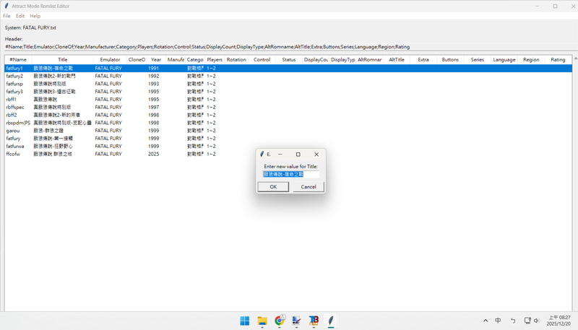Screen dimensions: 578x330
Task: Click the network icon in tray
Action: tap(527, 321)
